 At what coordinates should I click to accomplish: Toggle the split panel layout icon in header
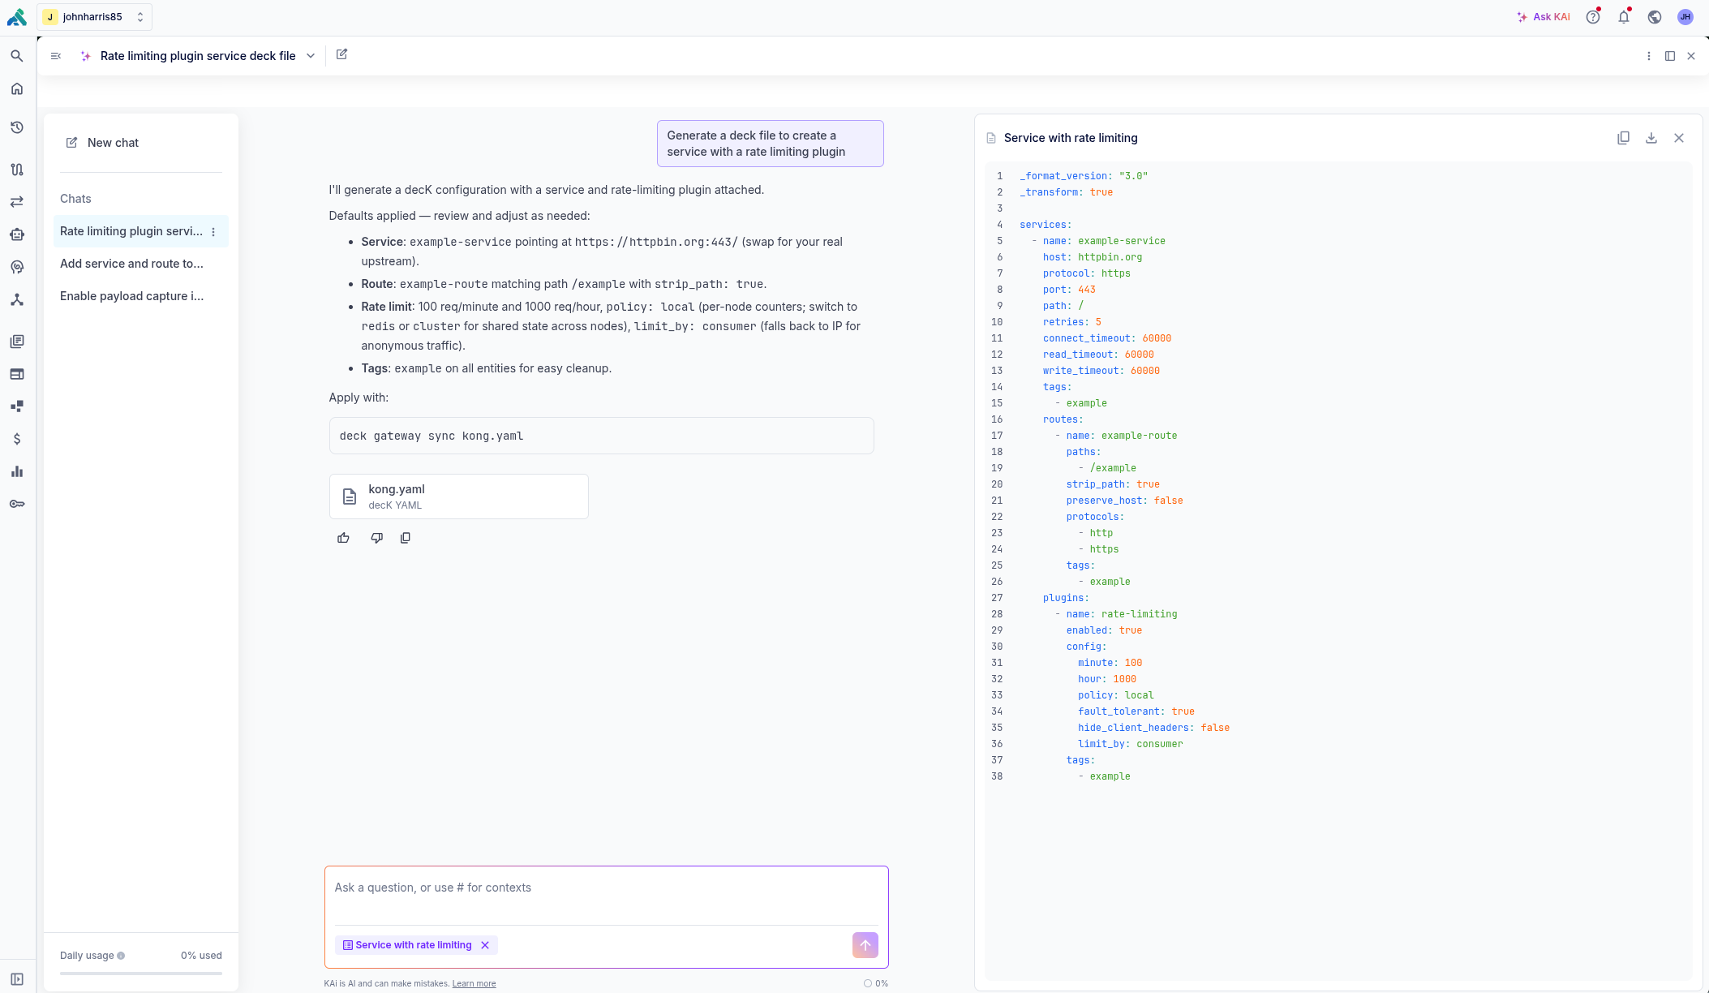[x=1670, y=56]
